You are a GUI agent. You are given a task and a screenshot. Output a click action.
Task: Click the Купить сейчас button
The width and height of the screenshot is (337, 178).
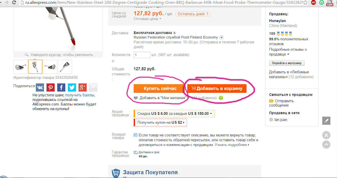tap(159, 88)
